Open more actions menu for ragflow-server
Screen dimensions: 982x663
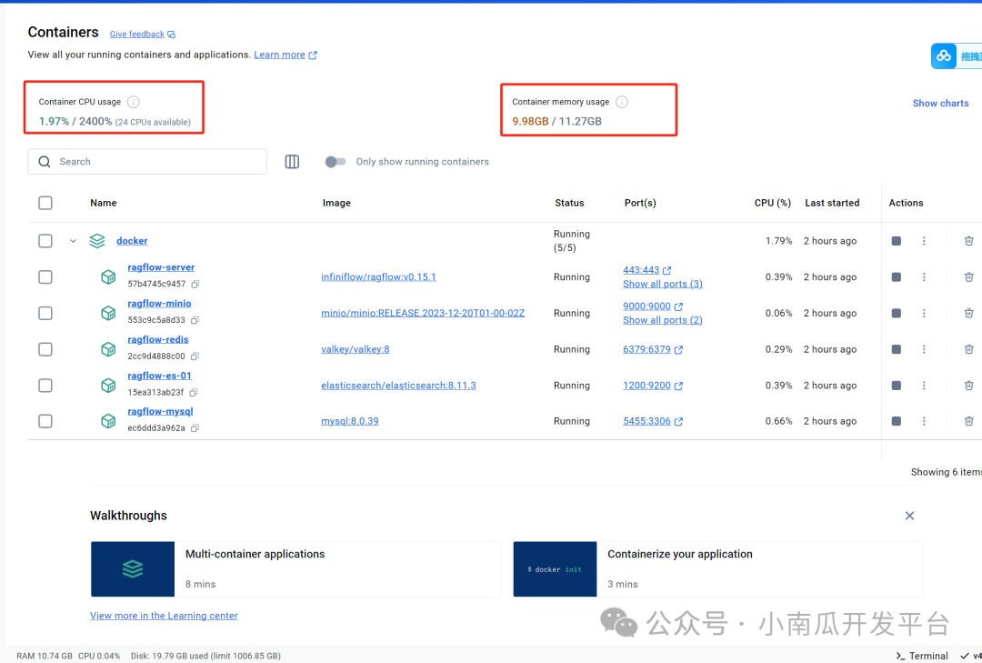coord(924,277)
